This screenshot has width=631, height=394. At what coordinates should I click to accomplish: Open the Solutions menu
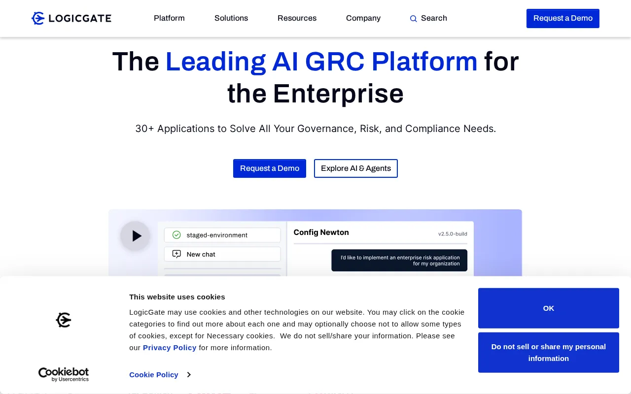pyautogui.click(x=231, y=18)
